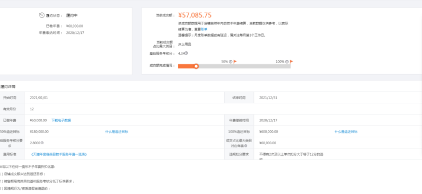The height and width of the screenshot is (194, 422).
Task: Click the help icon beside the 100% marker
Action: pos(287,61)
